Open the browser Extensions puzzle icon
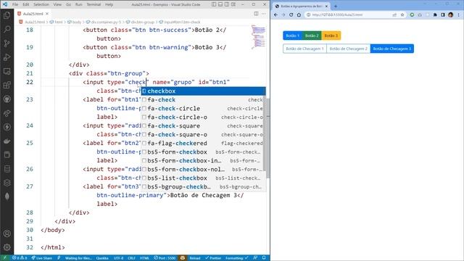 pyautogui.click(x=435, y=14)
